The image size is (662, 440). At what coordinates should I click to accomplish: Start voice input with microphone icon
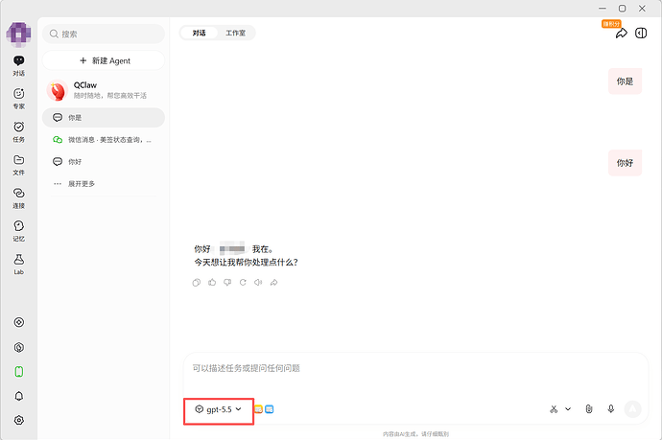(610, 408)
